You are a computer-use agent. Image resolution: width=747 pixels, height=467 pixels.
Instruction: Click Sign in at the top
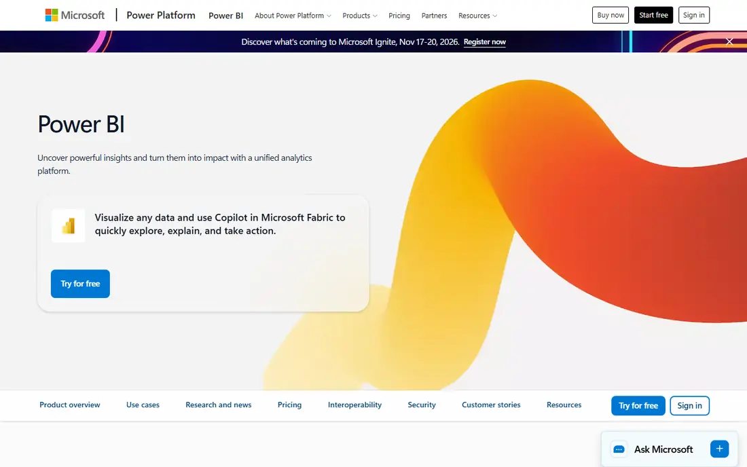click(693, 15)
